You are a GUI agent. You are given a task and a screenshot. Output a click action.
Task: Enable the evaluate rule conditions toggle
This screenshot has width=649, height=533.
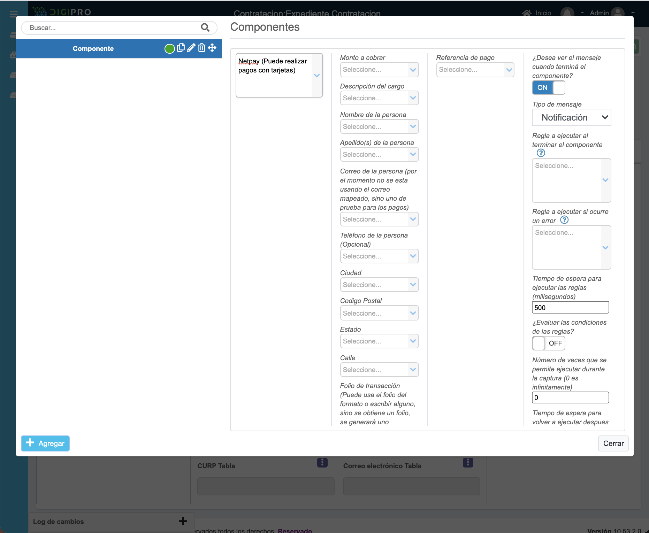click(548, 343)
